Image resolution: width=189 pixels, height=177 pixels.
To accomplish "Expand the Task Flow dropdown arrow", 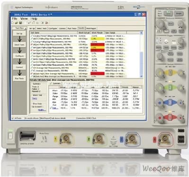I will point(25,28).
